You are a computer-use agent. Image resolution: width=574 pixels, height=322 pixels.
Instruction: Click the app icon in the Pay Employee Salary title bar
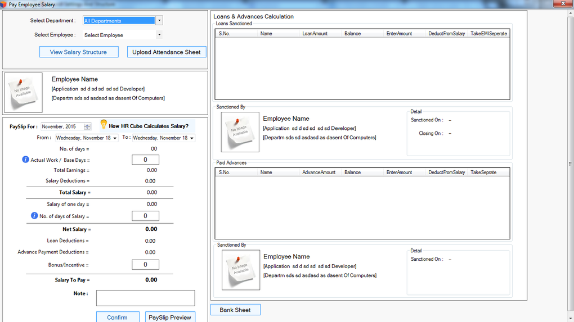(x=3, y=4)
